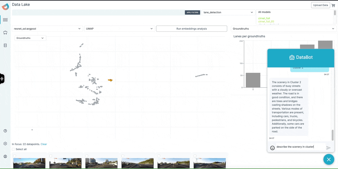Select clrnet_full in the models list
The image size is (338, 169).
tap(264, 18)
